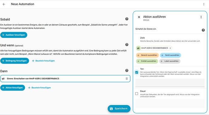Click the Ziele label
The width and height of the screenshot is (209, 115).
[142, 38]
